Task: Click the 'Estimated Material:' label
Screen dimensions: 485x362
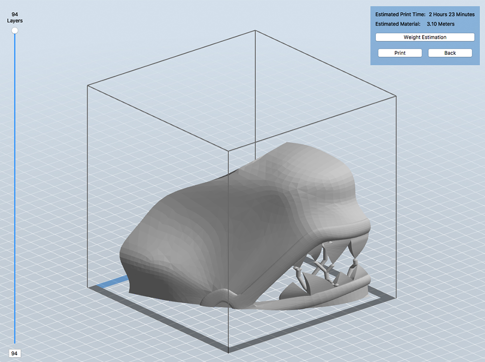Action: 398,24
